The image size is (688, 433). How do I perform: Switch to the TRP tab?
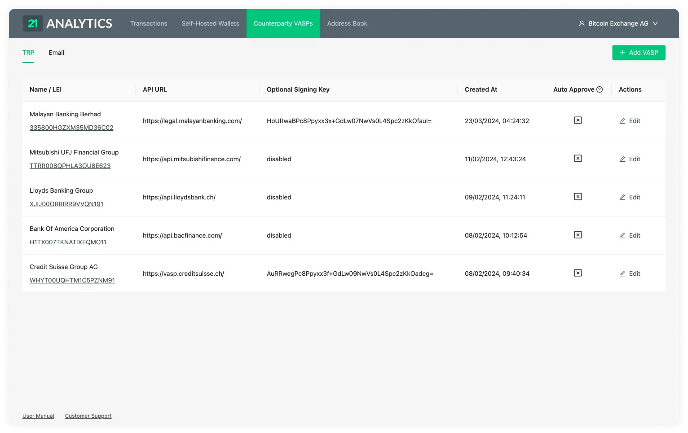(x=28, y=53)
